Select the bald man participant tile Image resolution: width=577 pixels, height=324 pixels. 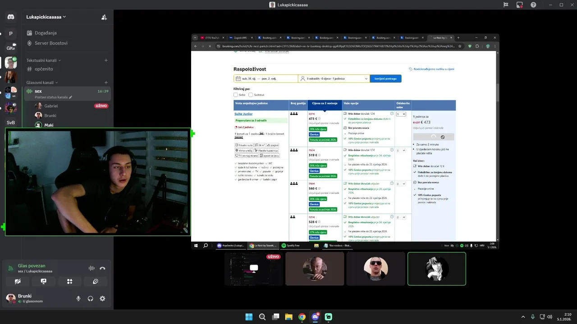[315, 269]
